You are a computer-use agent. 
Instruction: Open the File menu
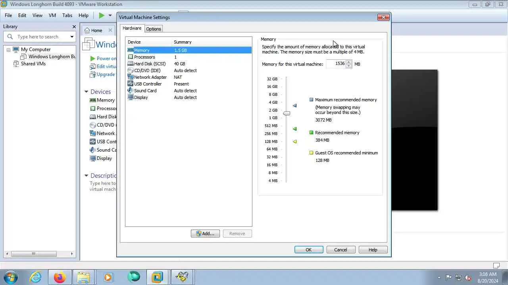[8, 15]
